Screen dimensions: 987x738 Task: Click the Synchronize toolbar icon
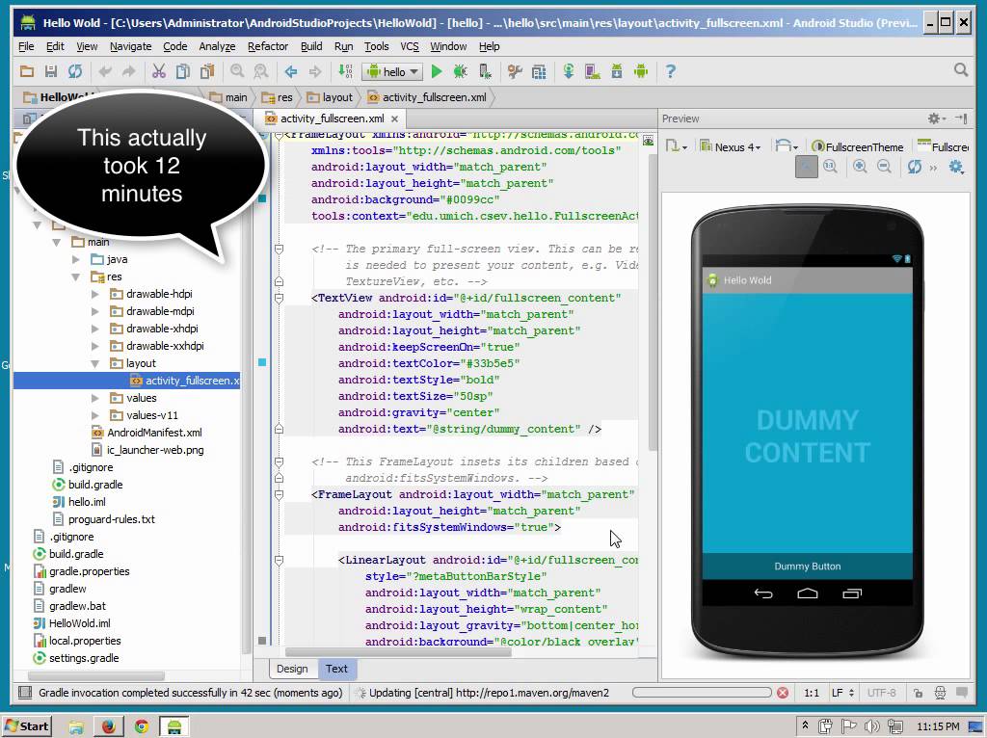75,71
